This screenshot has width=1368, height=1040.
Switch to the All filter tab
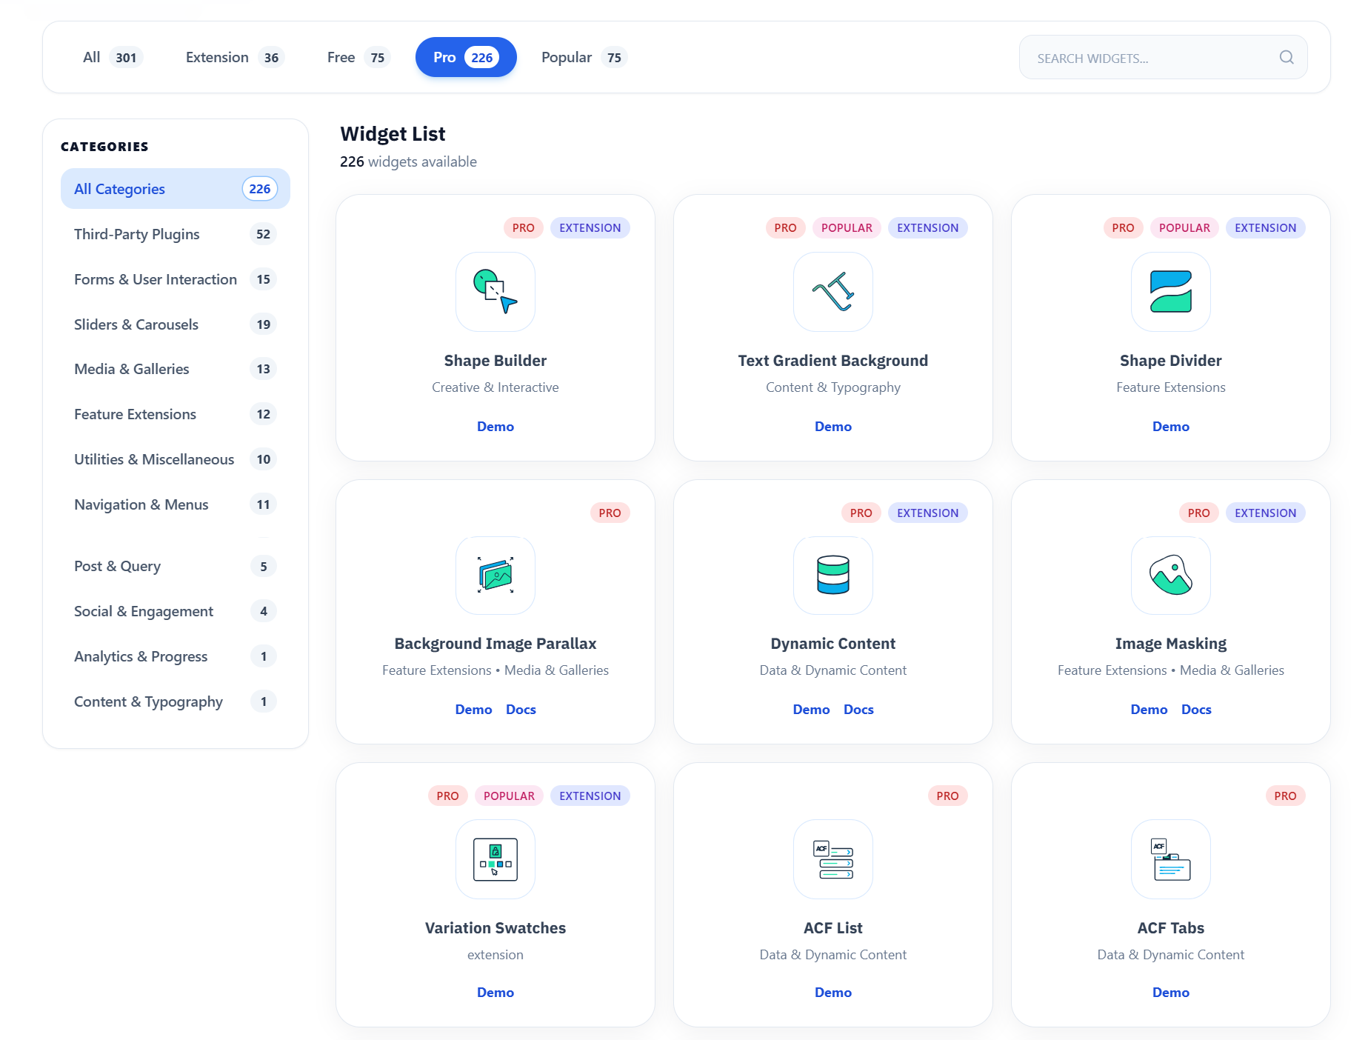[112, 57]
